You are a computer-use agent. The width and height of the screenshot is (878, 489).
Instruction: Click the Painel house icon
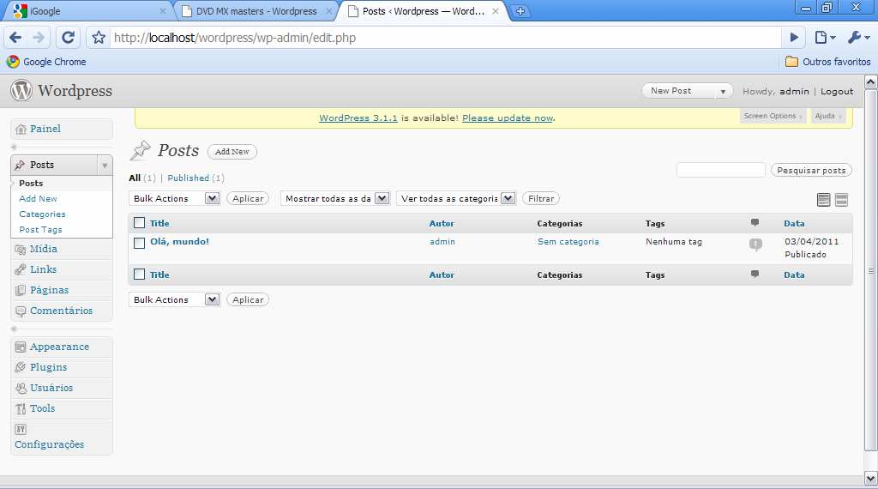(x=21, y=130)
